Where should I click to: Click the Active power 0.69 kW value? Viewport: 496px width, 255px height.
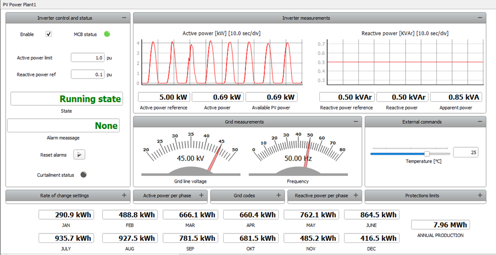pos(217,97)
